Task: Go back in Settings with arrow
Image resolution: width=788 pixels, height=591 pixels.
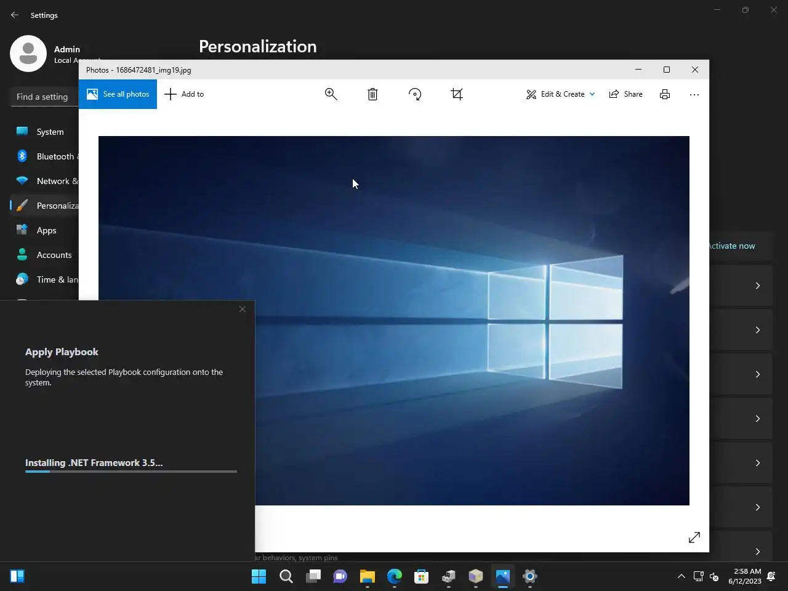Action: (x=15, y=15)
